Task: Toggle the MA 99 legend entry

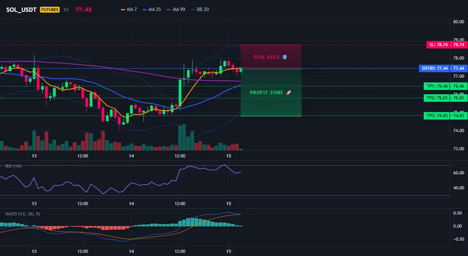Action: 176,9
